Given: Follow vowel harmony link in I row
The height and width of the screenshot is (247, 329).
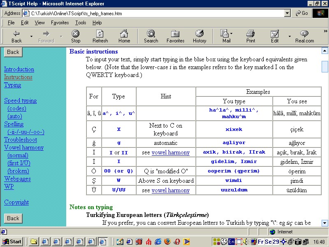Looking at the screenshot, I should (170, 152).
